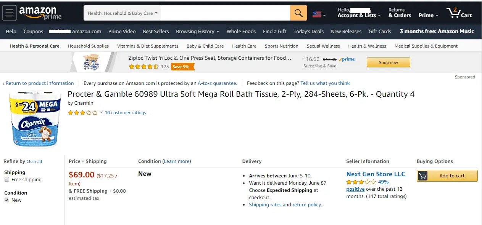Enable the Free shipping filter checkbox
The width and height of the screenshot is (482, 225).
pos(7,180)
